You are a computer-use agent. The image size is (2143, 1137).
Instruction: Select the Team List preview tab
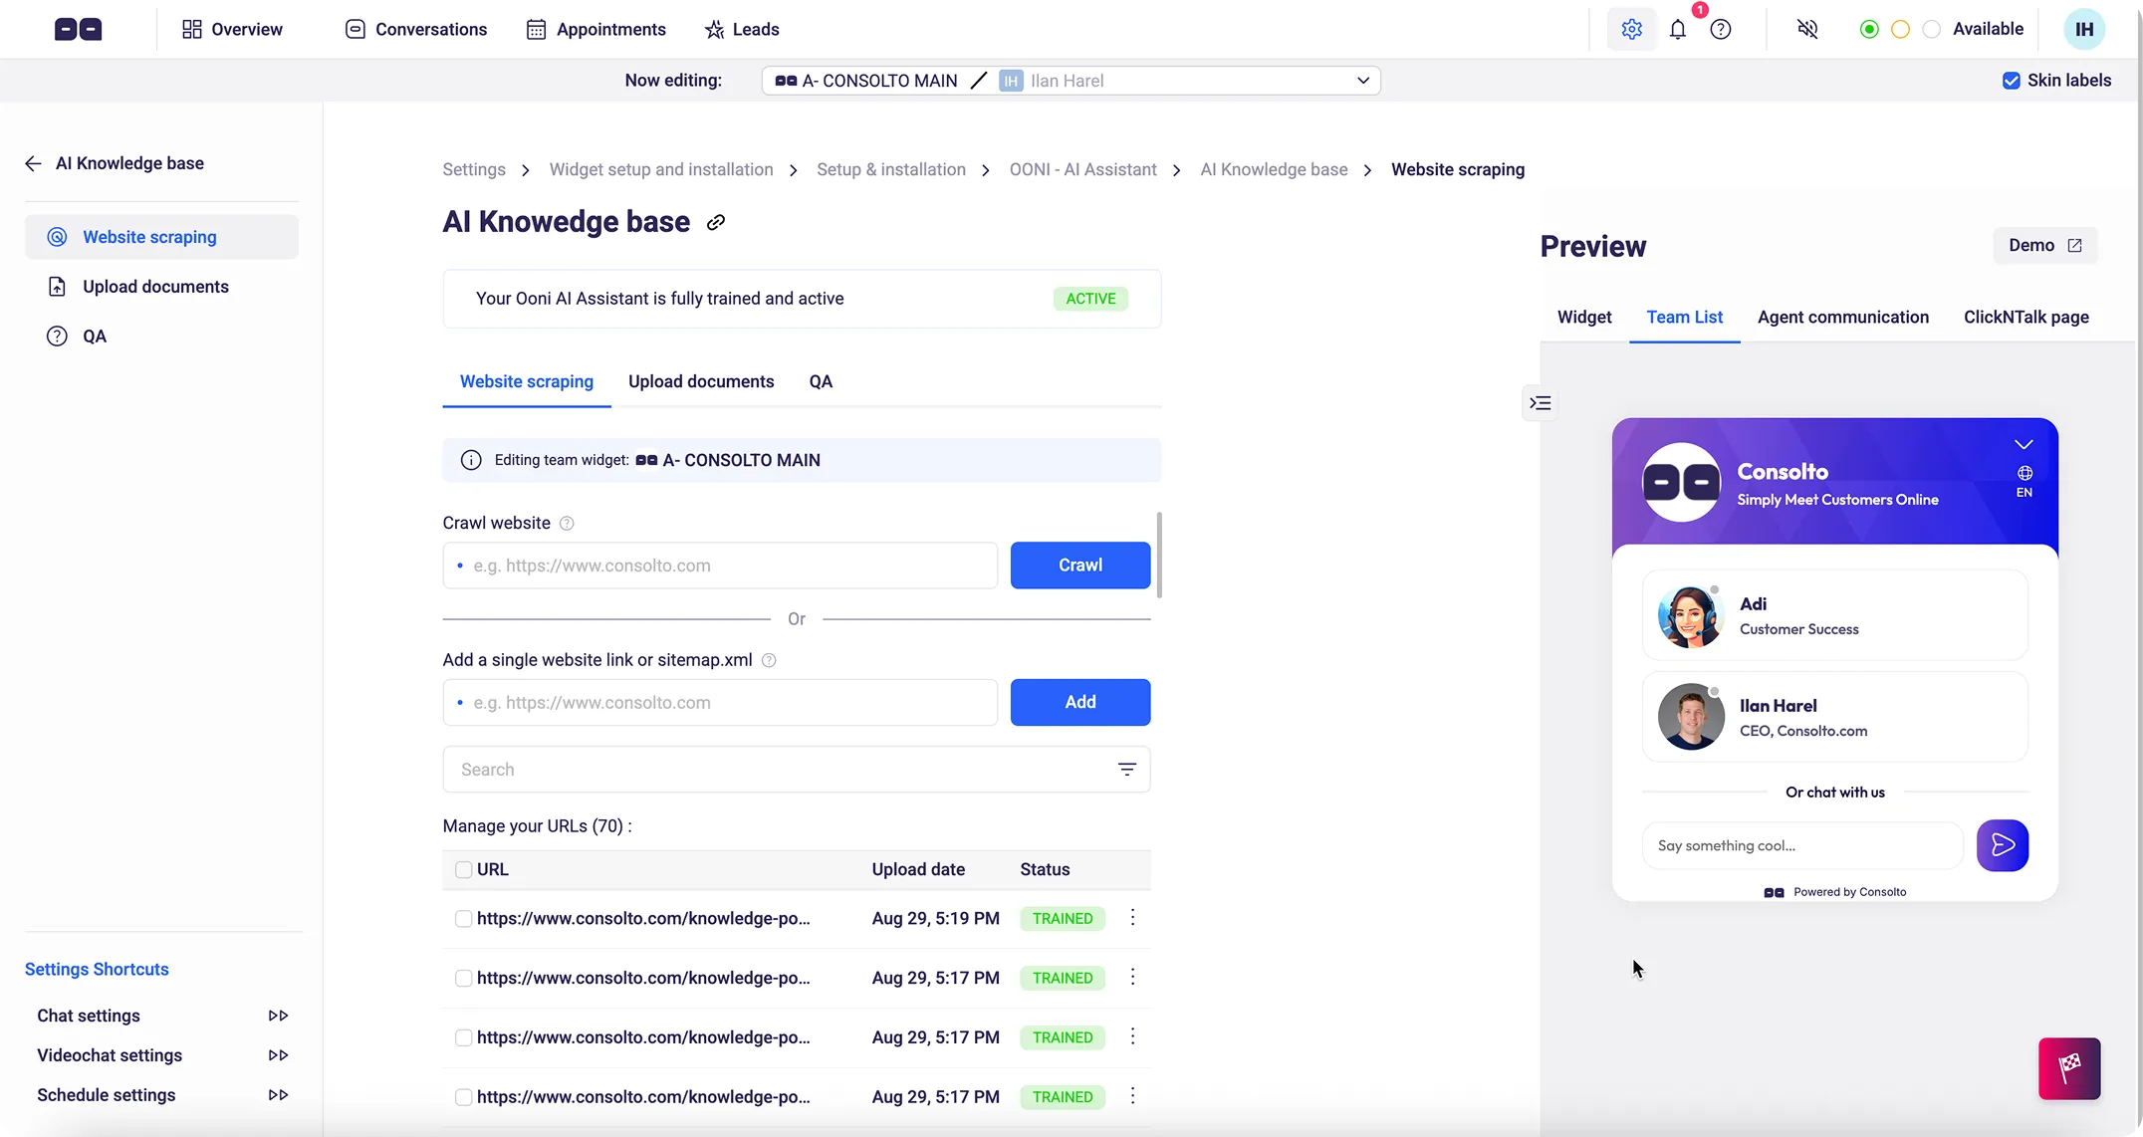pyautogui.click(x=1684, y=317)
